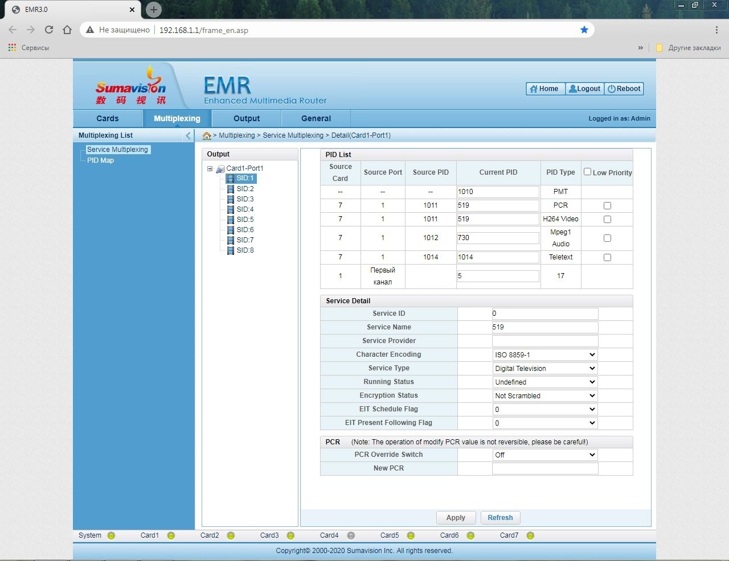Click the Logout button
The image size is (729, 561).
584,89
